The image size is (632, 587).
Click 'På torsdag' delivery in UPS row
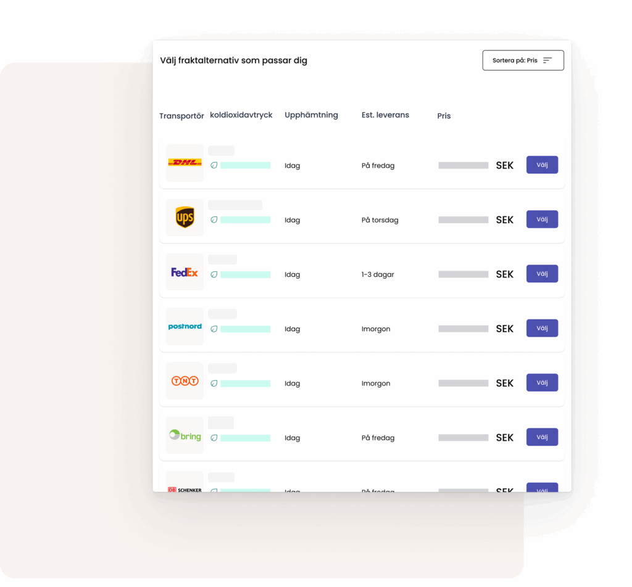[x=380, y=220]
